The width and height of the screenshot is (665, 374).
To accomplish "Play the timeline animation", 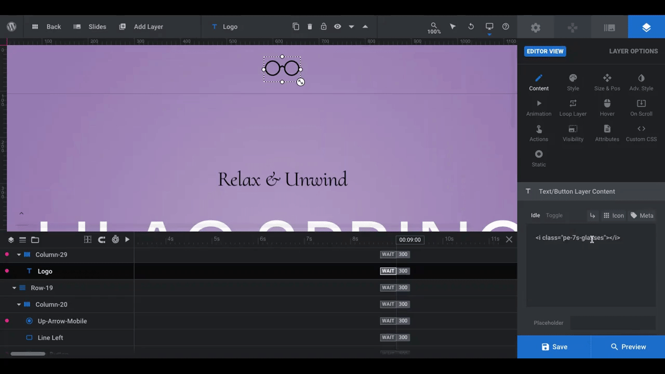I will click(x=127, y=239).
